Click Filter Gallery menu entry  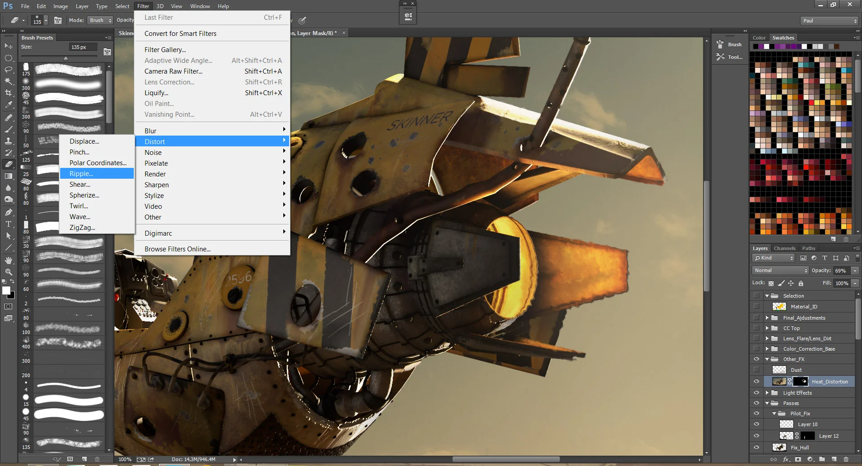165,50
